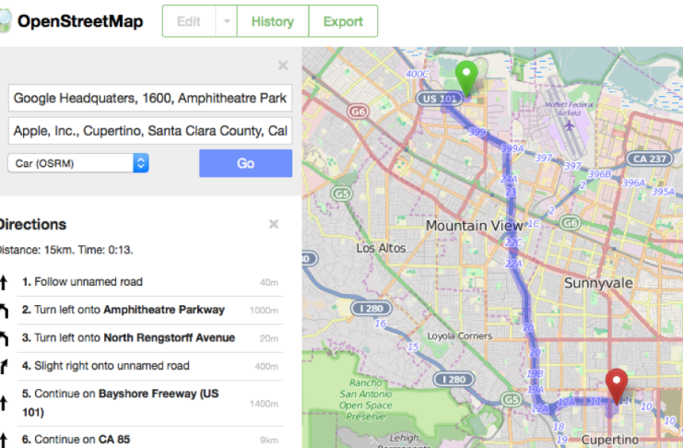
Task: Click the CA 237 highway shield
Action: (650, 159)
